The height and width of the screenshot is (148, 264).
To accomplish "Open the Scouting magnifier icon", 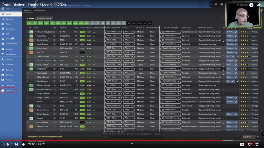I will coord(3,59).
